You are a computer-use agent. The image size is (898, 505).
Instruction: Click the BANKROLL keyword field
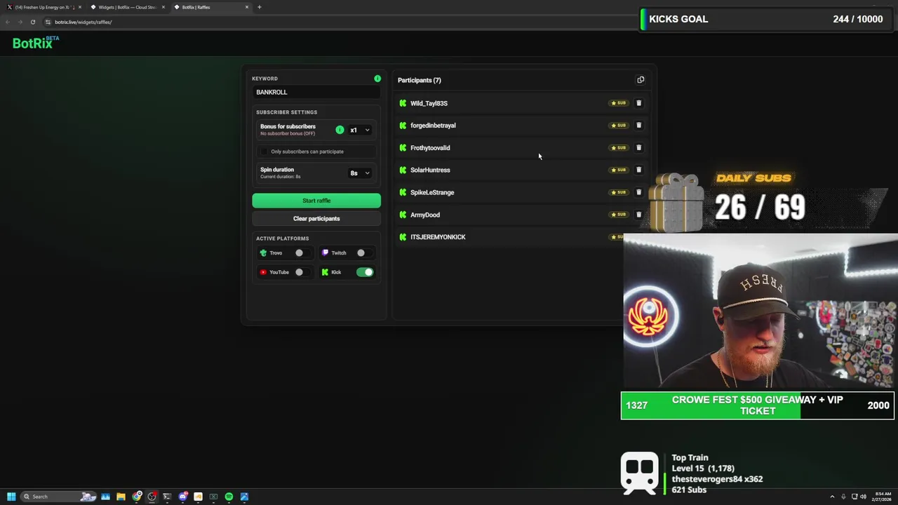316,92
